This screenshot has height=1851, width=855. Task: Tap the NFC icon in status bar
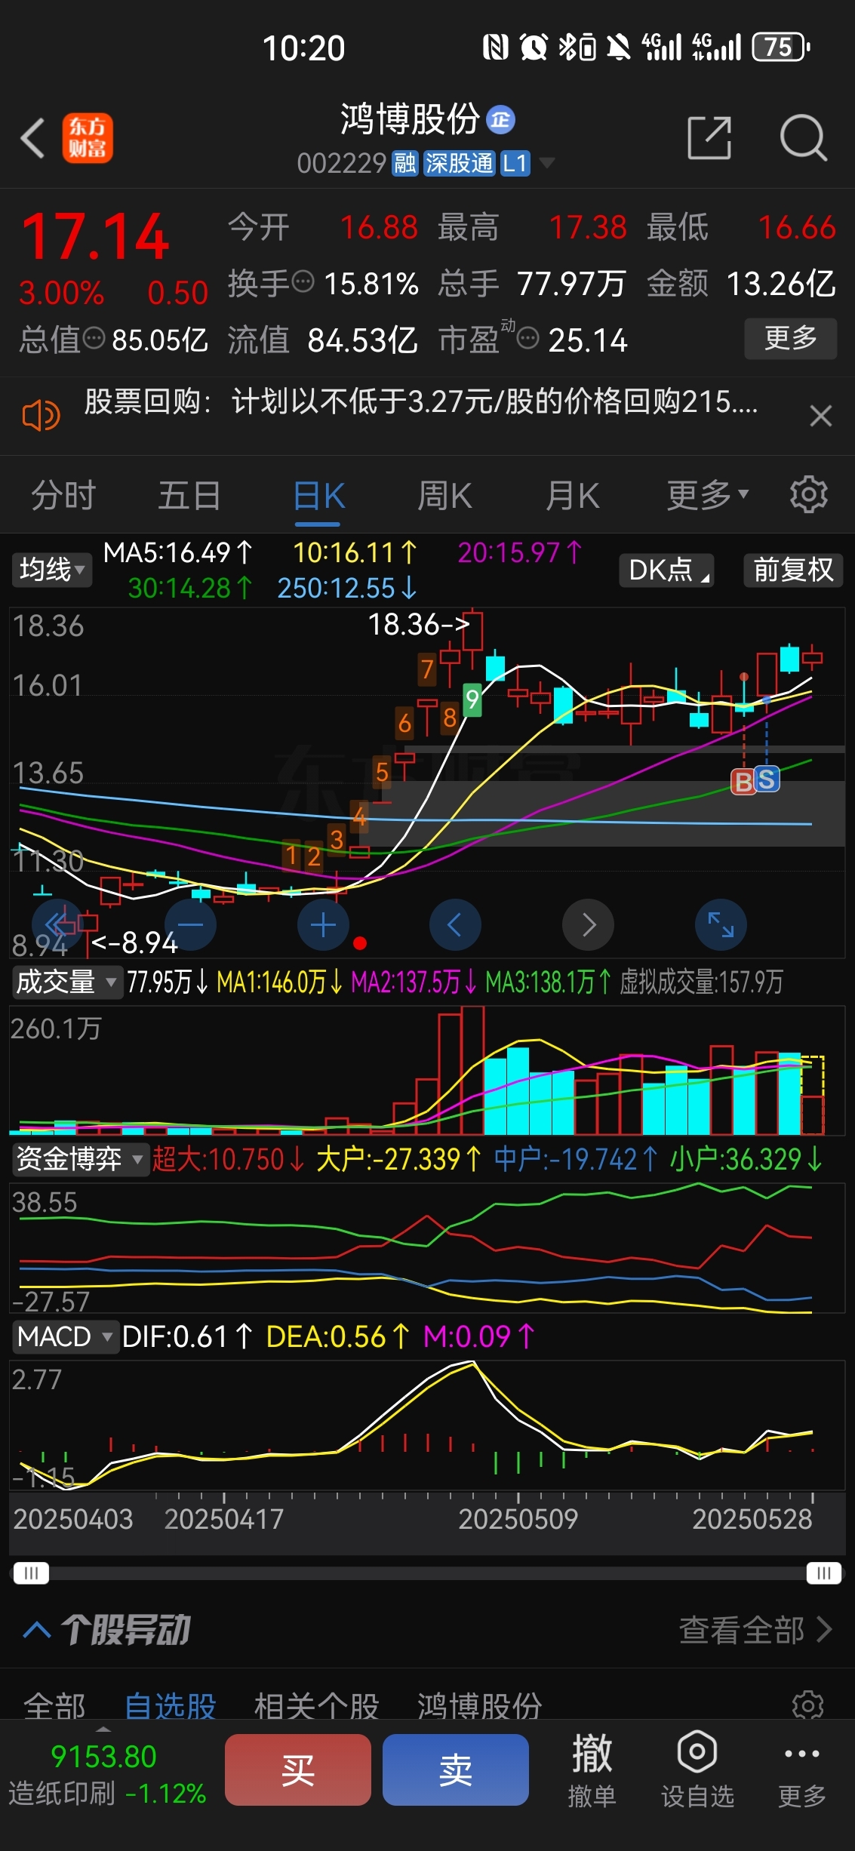click(x=496, y=48)
